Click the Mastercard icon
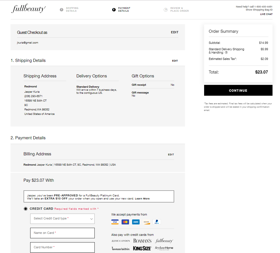The image size is (280, 253). coord(125,222)
